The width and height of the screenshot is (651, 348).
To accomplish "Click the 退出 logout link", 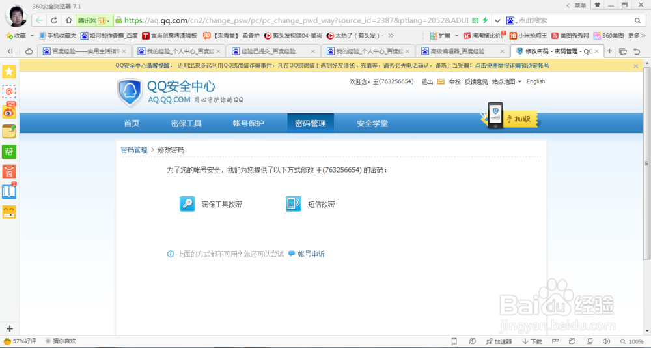I will [x=427, y=82].
